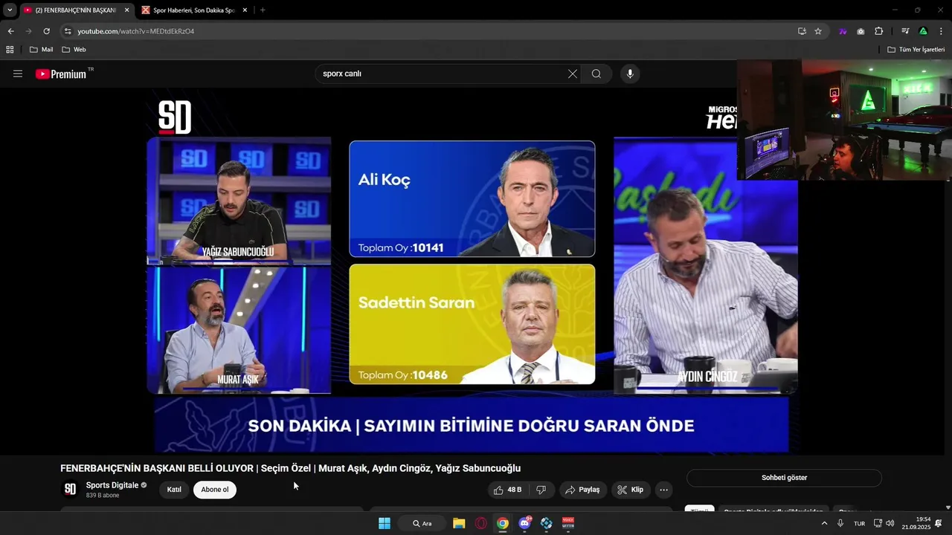Open the Sports Digitale channel avatar
The height and width of the screenshot is (535, 952).
coord(70,489)
